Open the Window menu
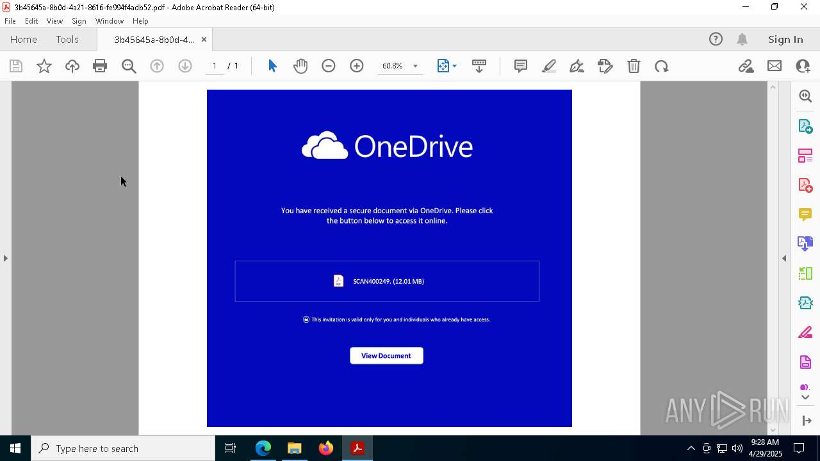Image resolution: width=820 pixels, height=461 pixels. [110, 21]
